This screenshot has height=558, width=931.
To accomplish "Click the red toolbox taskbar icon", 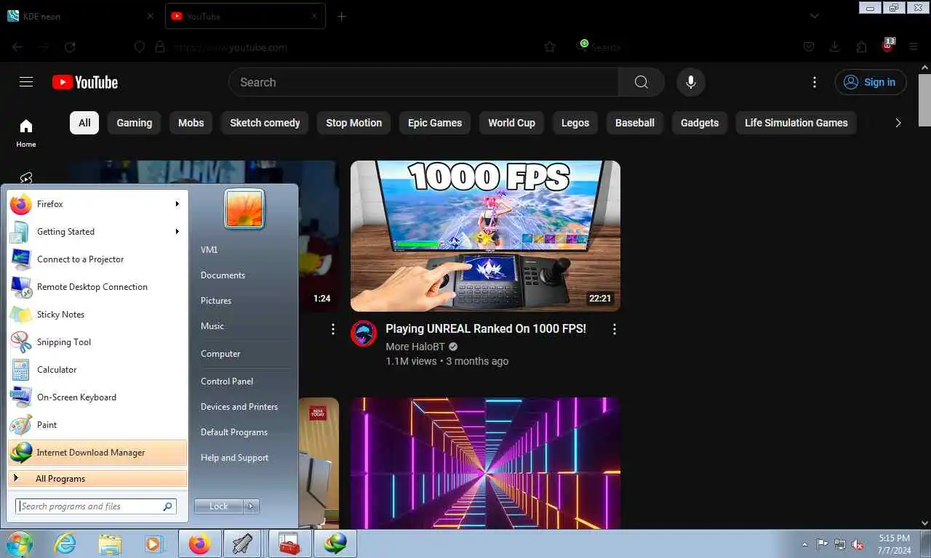I will 290,543.
